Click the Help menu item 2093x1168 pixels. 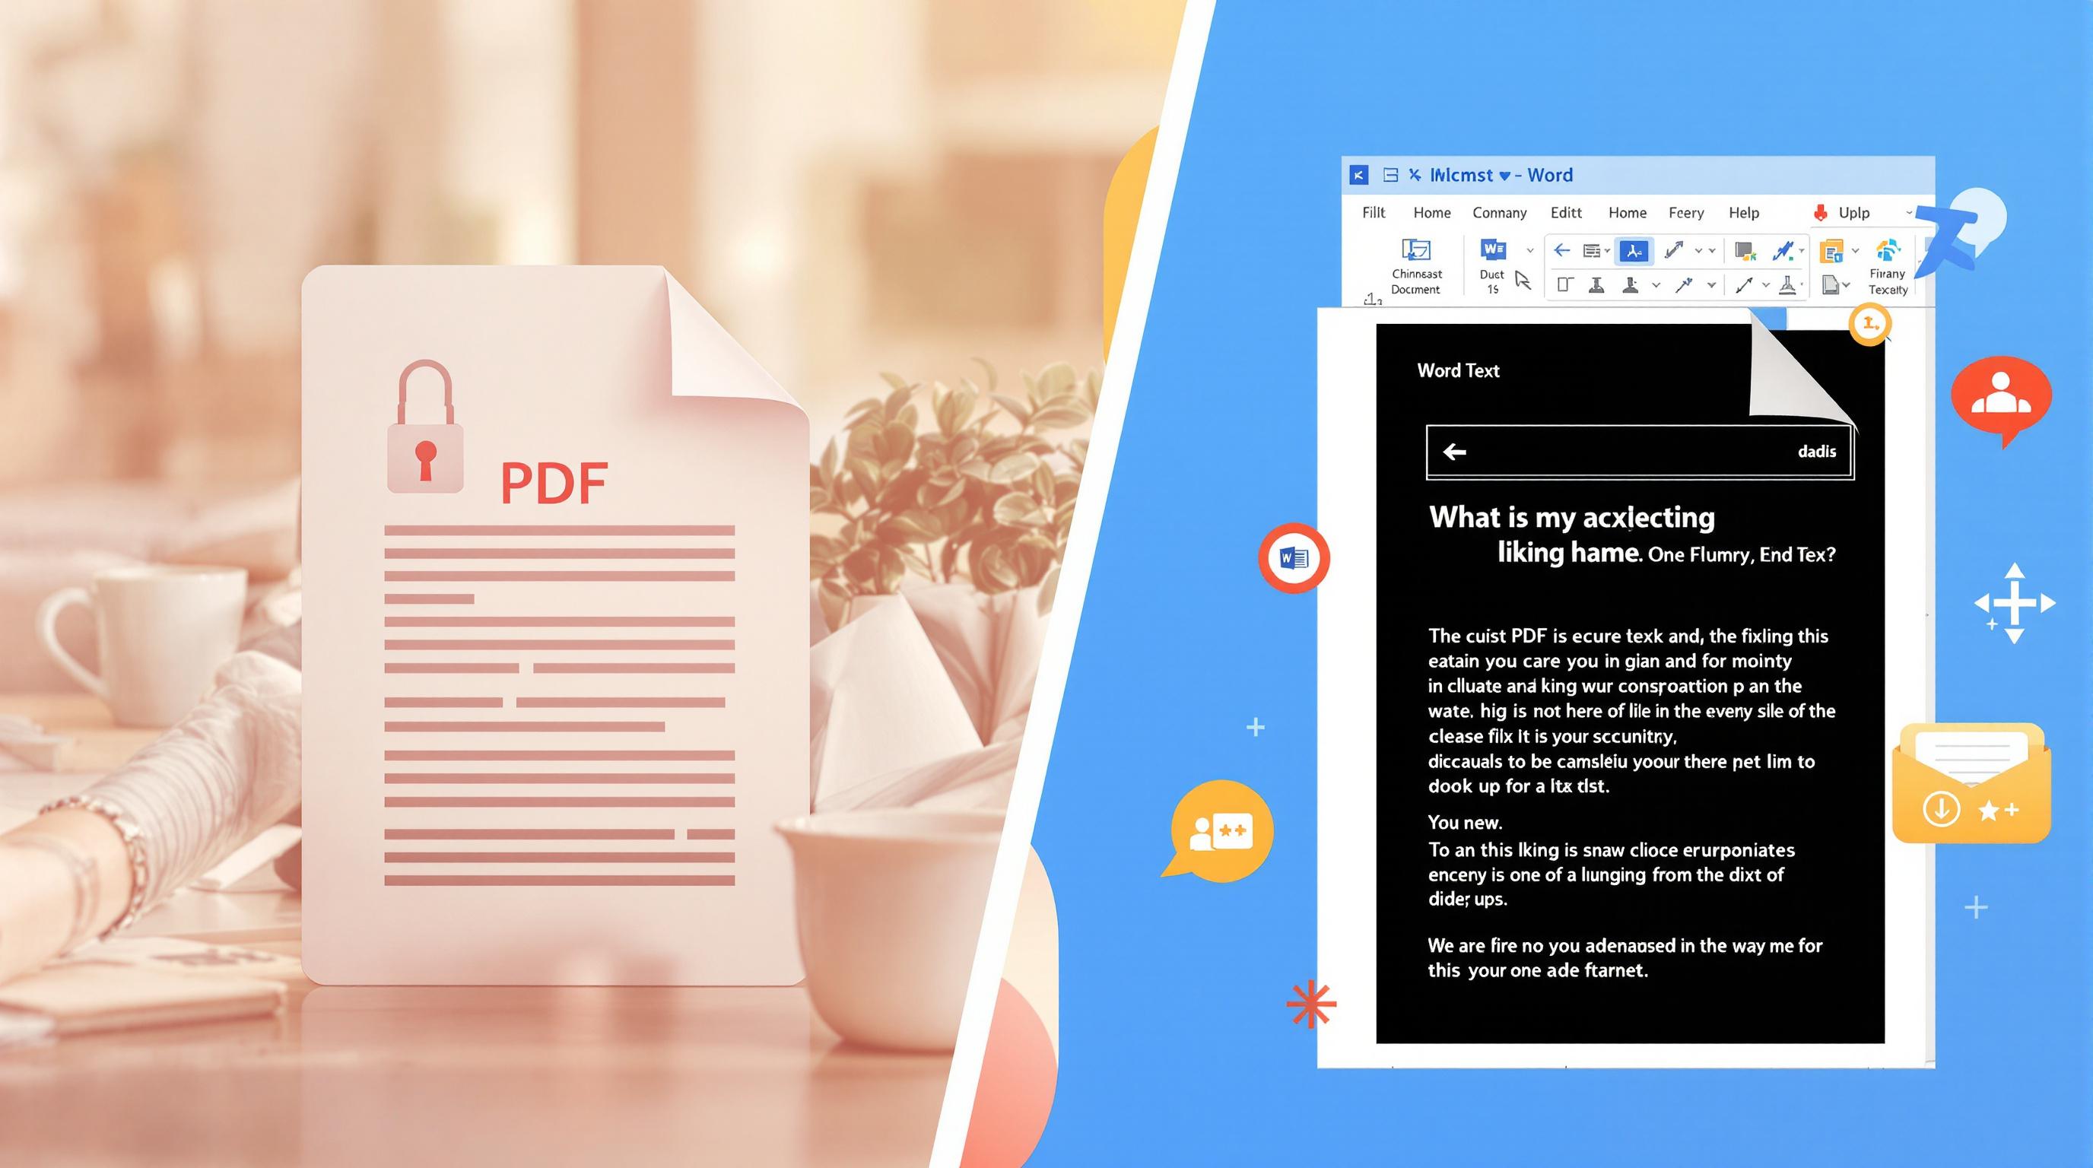(x=1744, y=214)
